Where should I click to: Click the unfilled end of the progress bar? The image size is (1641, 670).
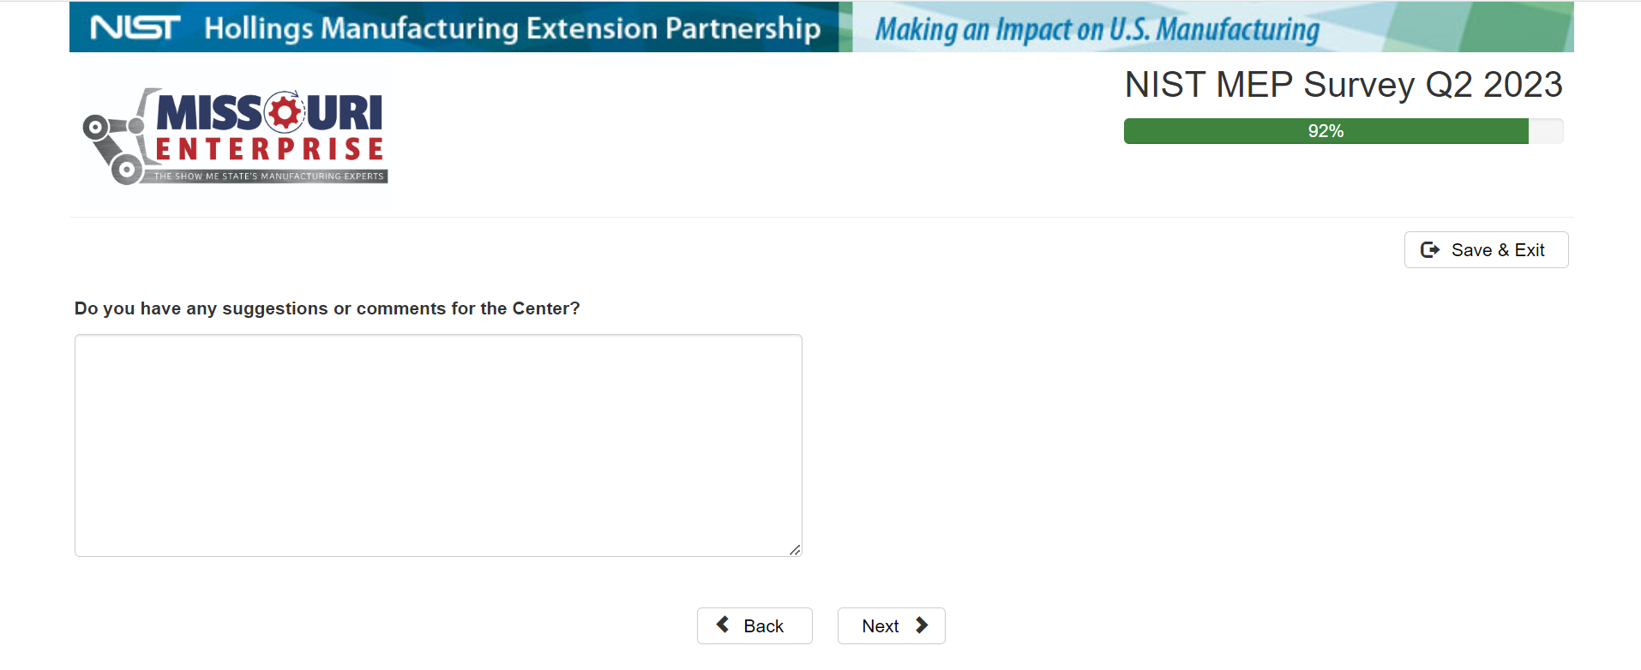pos(1546,132)
